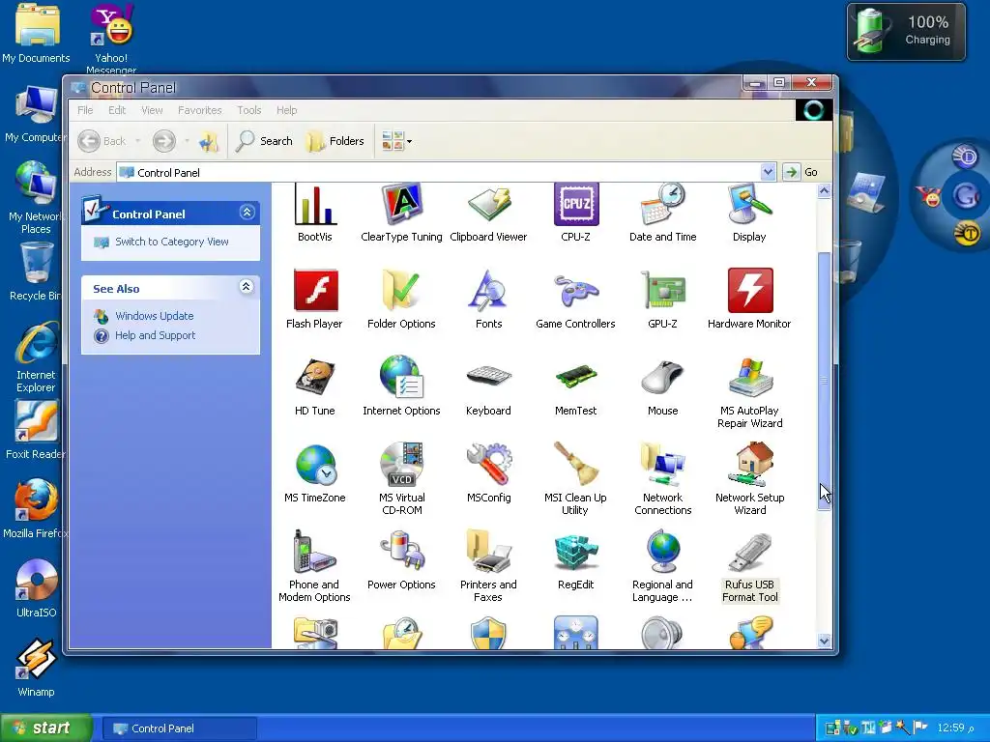Open Phone and Modem Options
The width and height of the screenshot is (990, 742).
coord(314,566)
